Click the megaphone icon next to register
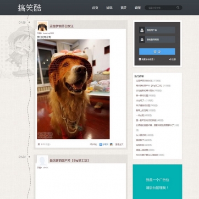This screenshot has height=199, width=199. click(x=170, y=59)
